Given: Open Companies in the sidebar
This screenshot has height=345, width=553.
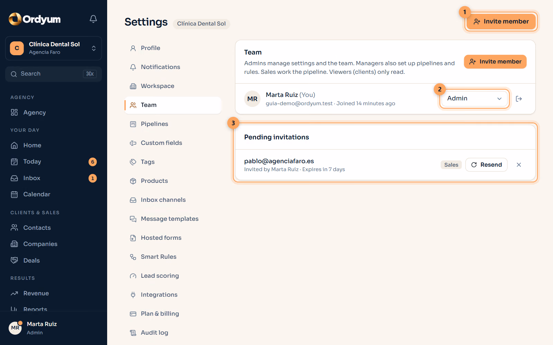Looking at the screenshot, I should [54, 244].
